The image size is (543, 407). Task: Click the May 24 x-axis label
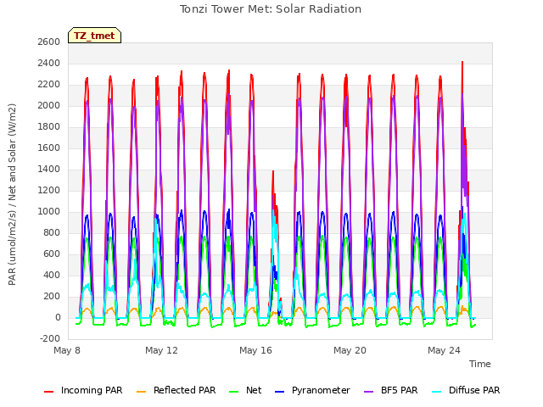444,350
